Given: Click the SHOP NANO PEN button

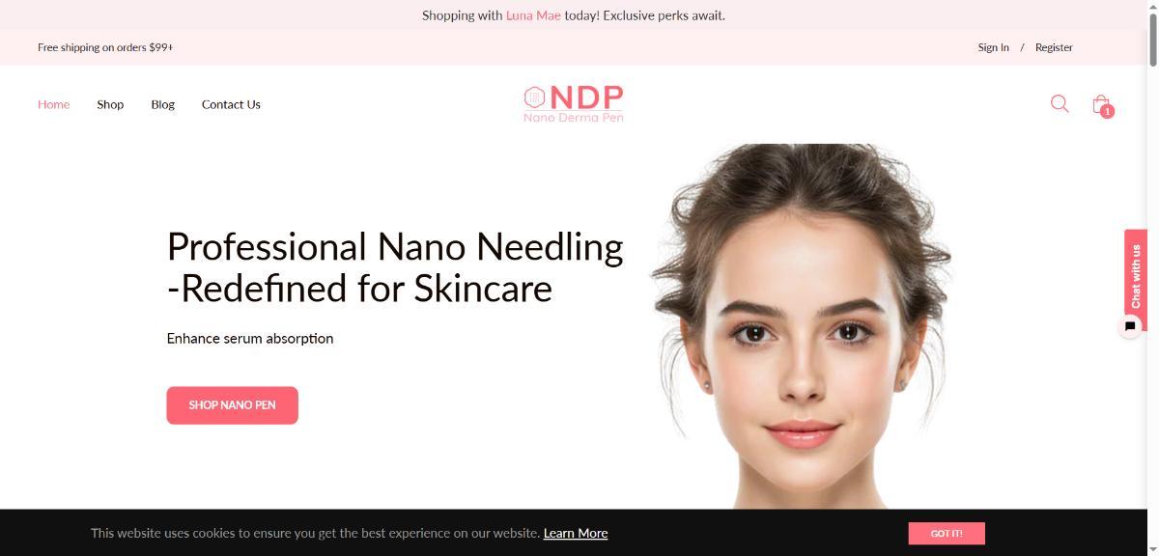Looking at the screenshot, I should click(x=232, y=405).
